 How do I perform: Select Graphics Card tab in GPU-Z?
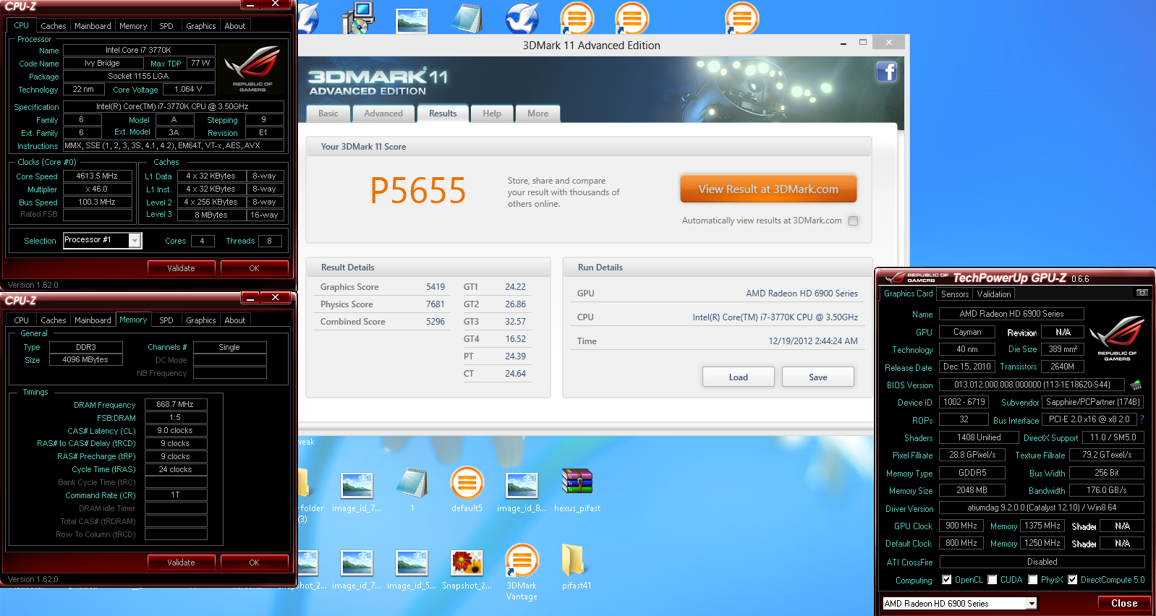tap(908, 294)
